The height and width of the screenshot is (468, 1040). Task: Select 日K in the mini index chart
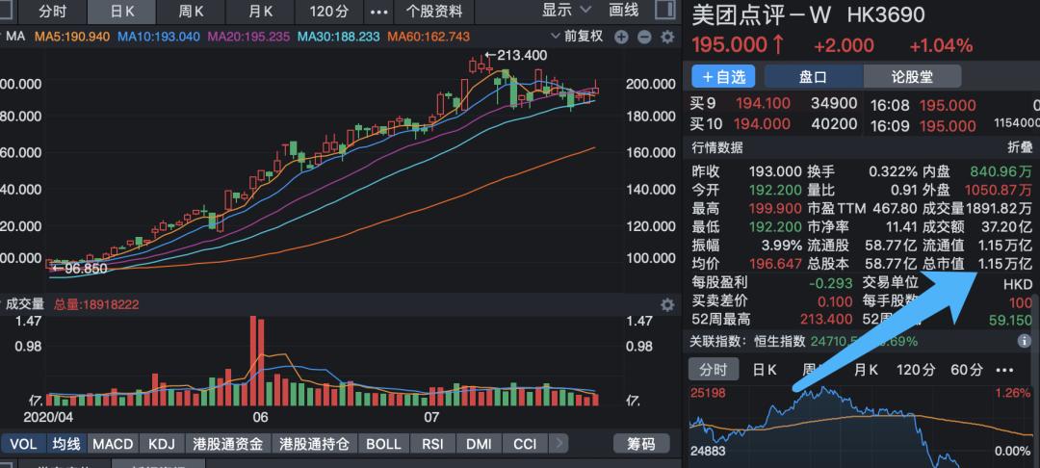[764, 370]
